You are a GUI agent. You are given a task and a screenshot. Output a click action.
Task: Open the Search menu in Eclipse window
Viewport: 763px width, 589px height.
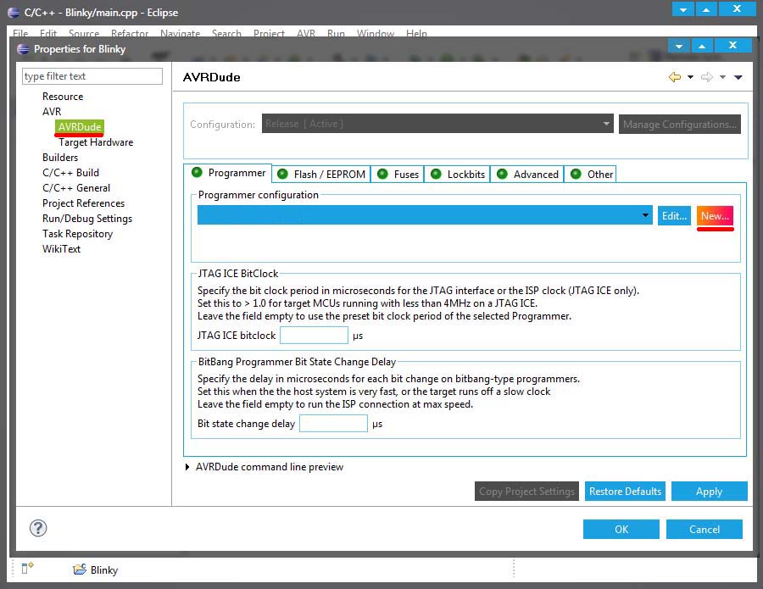point(226,34)
